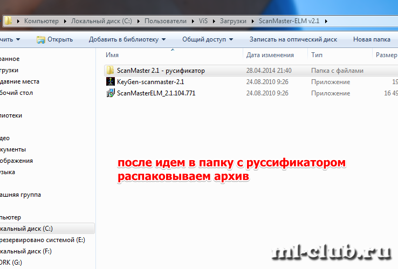Click the ScanMasterELM_2.1.104.771 installer icon
The height and width of the screenshot is (269, 398).
(x=110, y=93)
